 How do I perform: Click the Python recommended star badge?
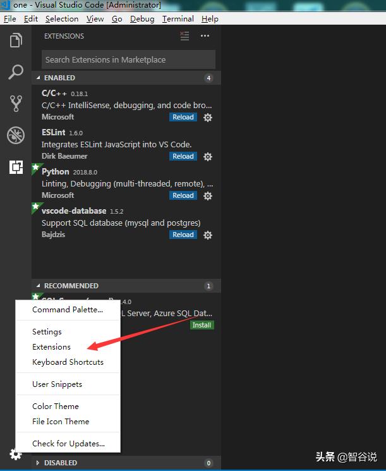pyautogui.click(x=36, y=168)
